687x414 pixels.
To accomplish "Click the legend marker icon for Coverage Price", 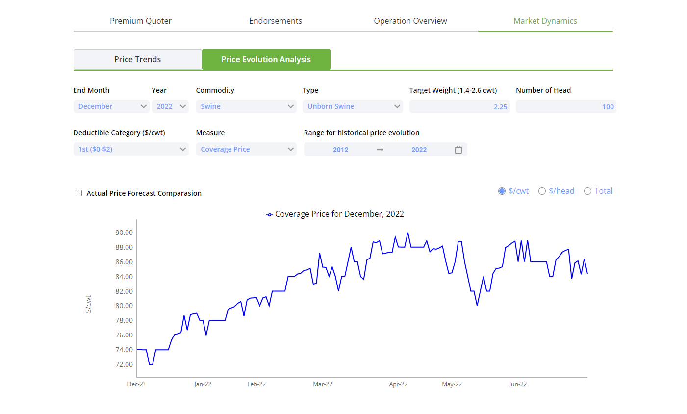I will 270,214.
